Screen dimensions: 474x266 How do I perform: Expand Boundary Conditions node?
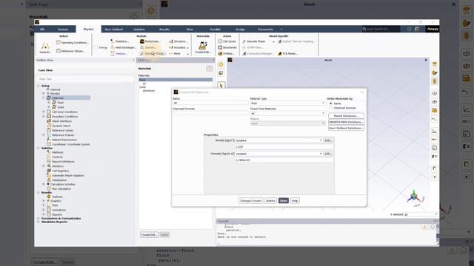point(43,117)
